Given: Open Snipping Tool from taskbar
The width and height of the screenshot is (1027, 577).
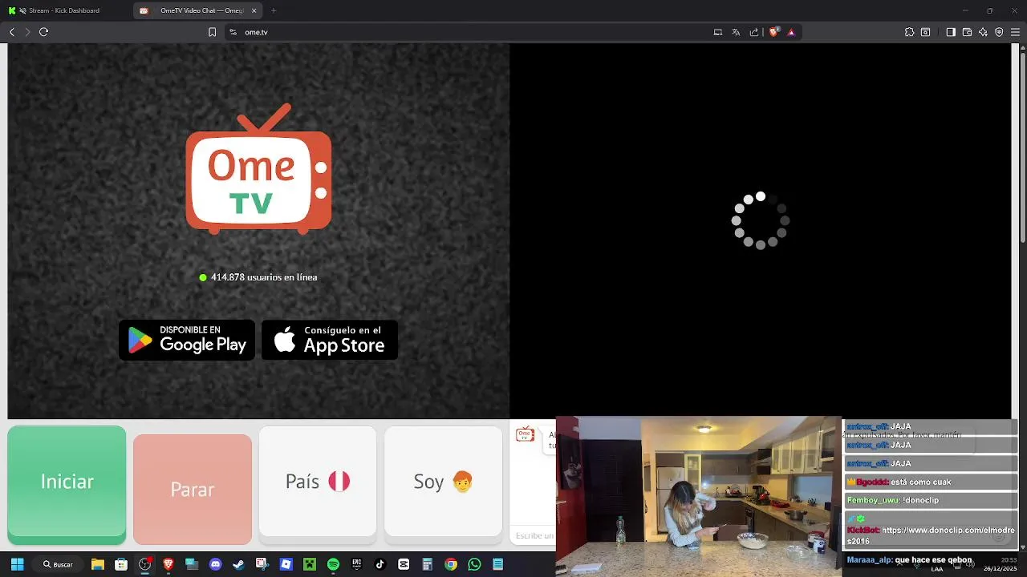Looking at the screenshot, I should click(262, 564).
